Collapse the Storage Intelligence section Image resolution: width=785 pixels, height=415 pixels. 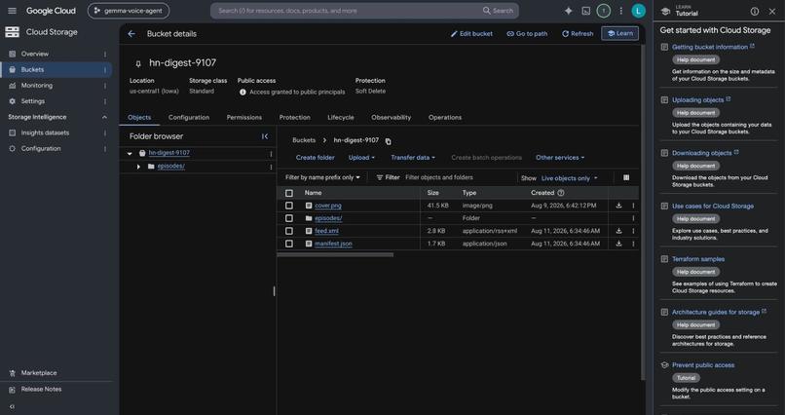(104, 117)
